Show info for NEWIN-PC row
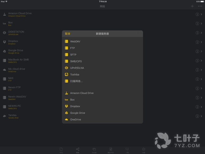The width and height of the screenshot is (205, 154). [197, 107]
